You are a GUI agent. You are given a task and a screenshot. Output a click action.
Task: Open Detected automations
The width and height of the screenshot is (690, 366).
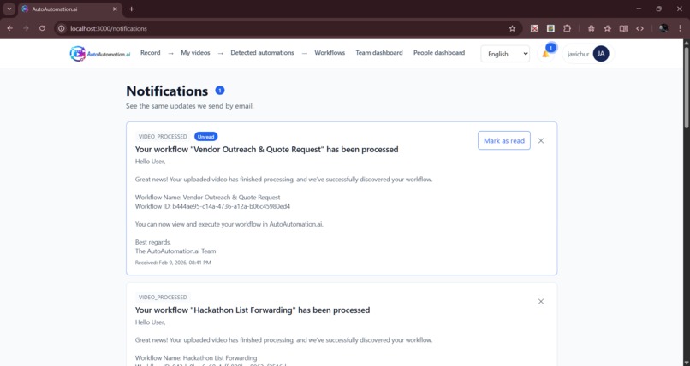[x=262, y=53]
